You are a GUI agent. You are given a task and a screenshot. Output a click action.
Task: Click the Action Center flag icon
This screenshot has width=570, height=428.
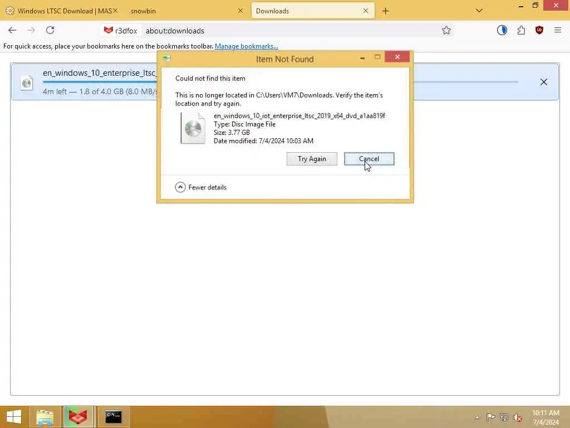[x=490, y=417]
